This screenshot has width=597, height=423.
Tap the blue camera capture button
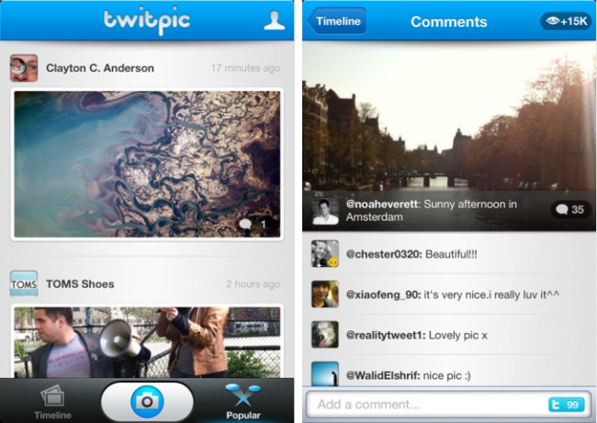point(147,401)
